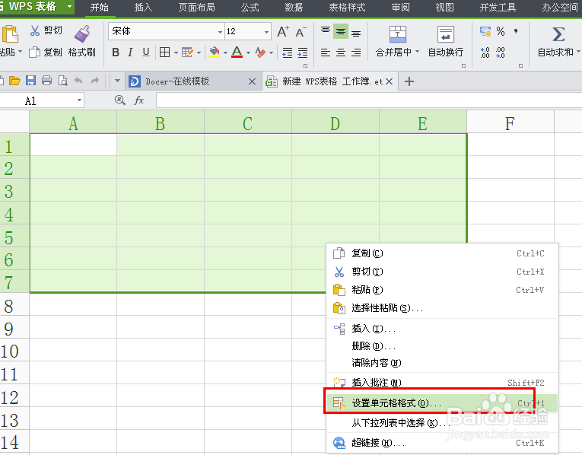The image size is (582, 455).
Task: Apply comma thousands separator style
Action: (516, 31)
